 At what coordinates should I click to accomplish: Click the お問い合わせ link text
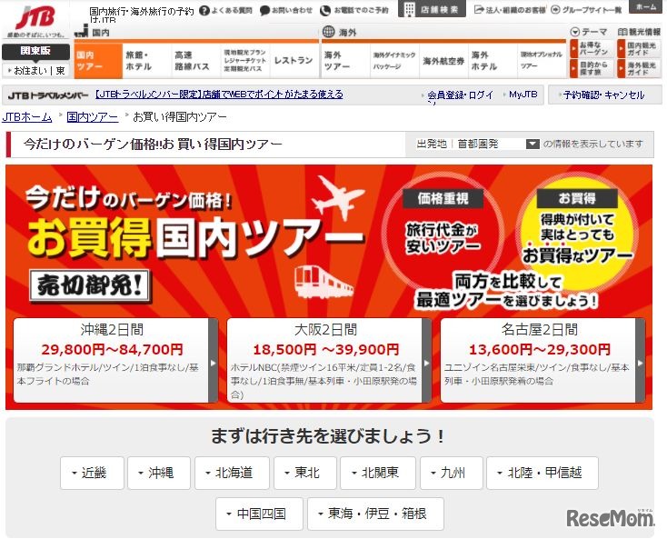[292, 10]
